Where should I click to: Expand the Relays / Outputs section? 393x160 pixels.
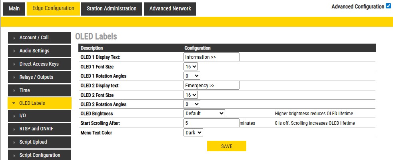point(39,77)
